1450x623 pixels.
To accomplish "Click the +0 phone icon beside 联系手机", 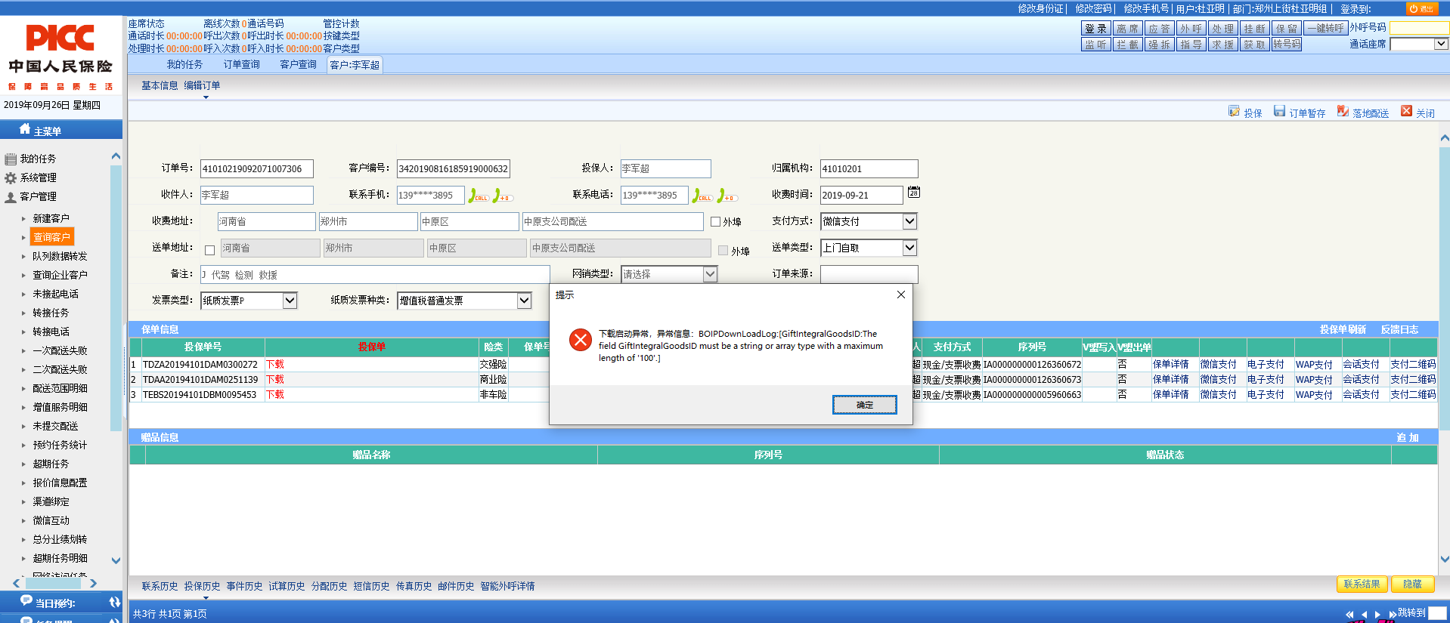I will click(503, 196).
